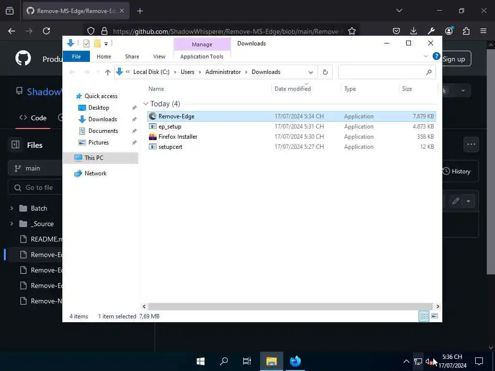Click the Explorer back navigation arrow
Screen dimensions: 495x371
click(x=73, y=72)
